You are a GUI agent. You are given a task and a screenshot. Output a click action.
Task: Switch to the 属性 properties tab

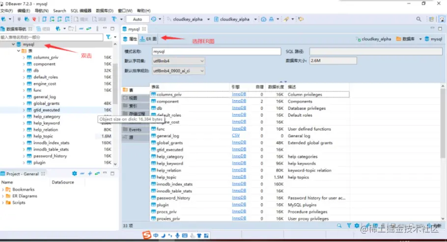[130, 39]
